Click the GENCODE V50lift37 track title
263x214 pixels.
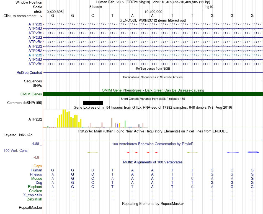[x=153, y=20]
